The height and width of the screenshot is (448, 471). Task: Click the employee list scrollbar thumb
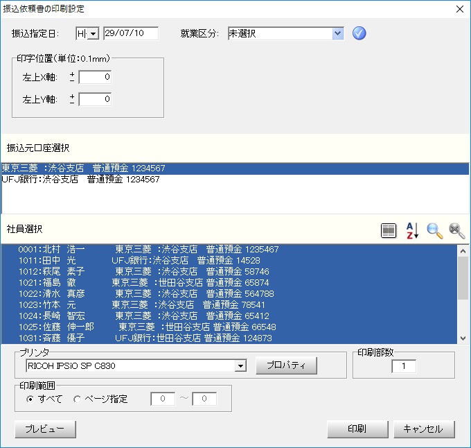[x=463, y=278]
